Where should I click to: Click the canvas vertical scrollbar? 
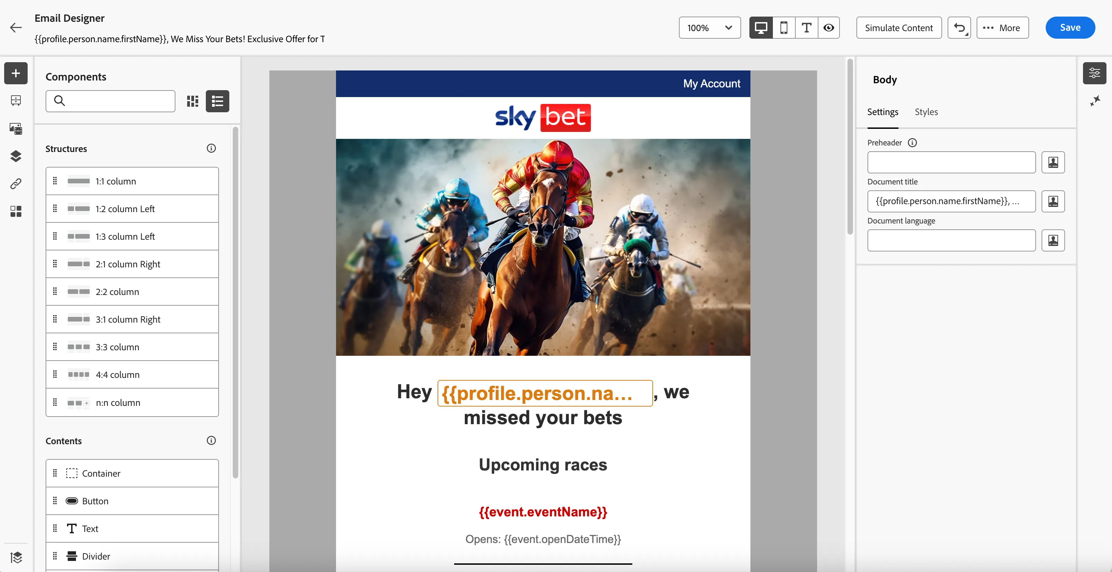[850, 147]
